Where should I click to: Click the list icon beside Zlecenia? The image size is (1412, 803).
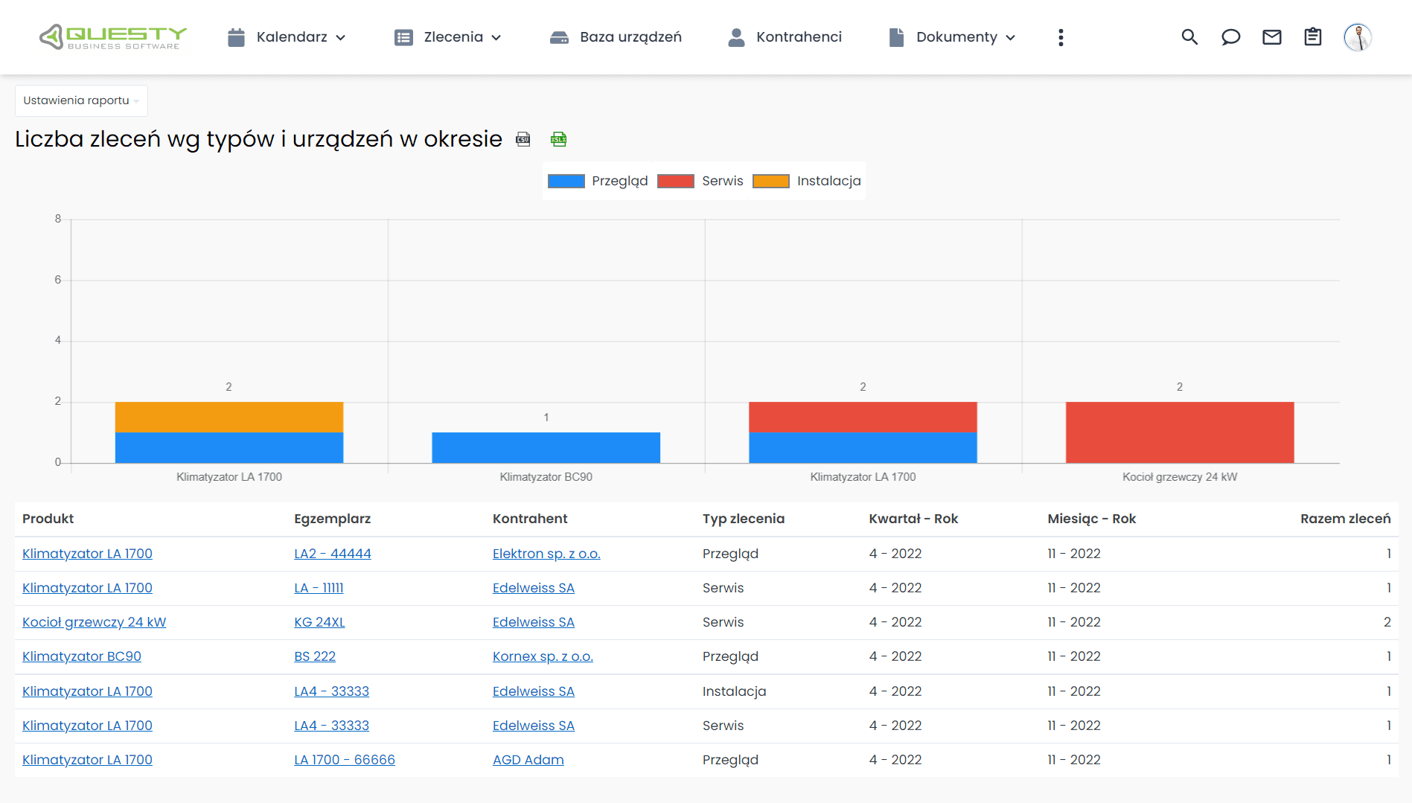pos(403,37)
